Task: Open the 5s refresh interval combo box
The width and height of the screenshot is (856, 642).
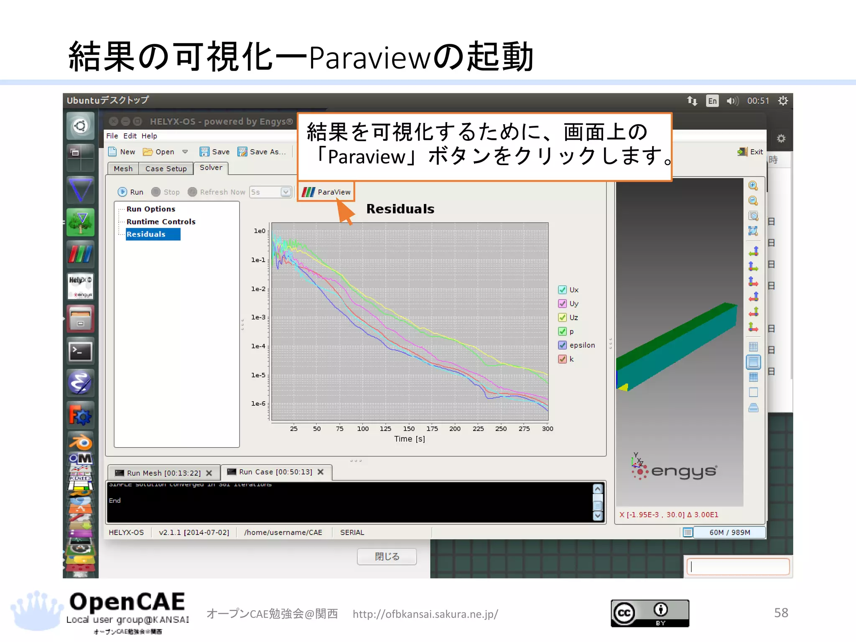Action: tap(270, 192)
